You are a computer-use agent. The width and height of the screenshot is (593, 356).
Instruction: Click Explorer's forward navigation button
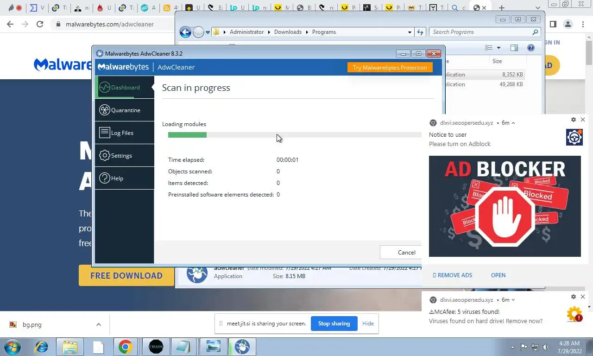(198, 32)
